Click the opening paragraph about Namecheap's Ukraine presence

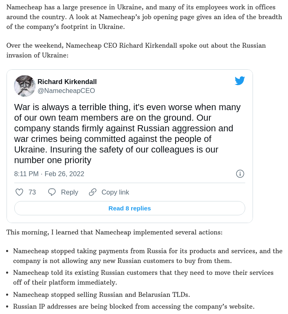point(144,17)
